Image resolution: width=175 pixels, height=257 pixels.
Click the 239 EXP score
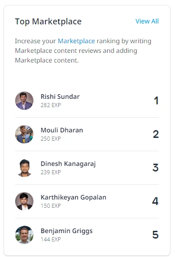50,172
